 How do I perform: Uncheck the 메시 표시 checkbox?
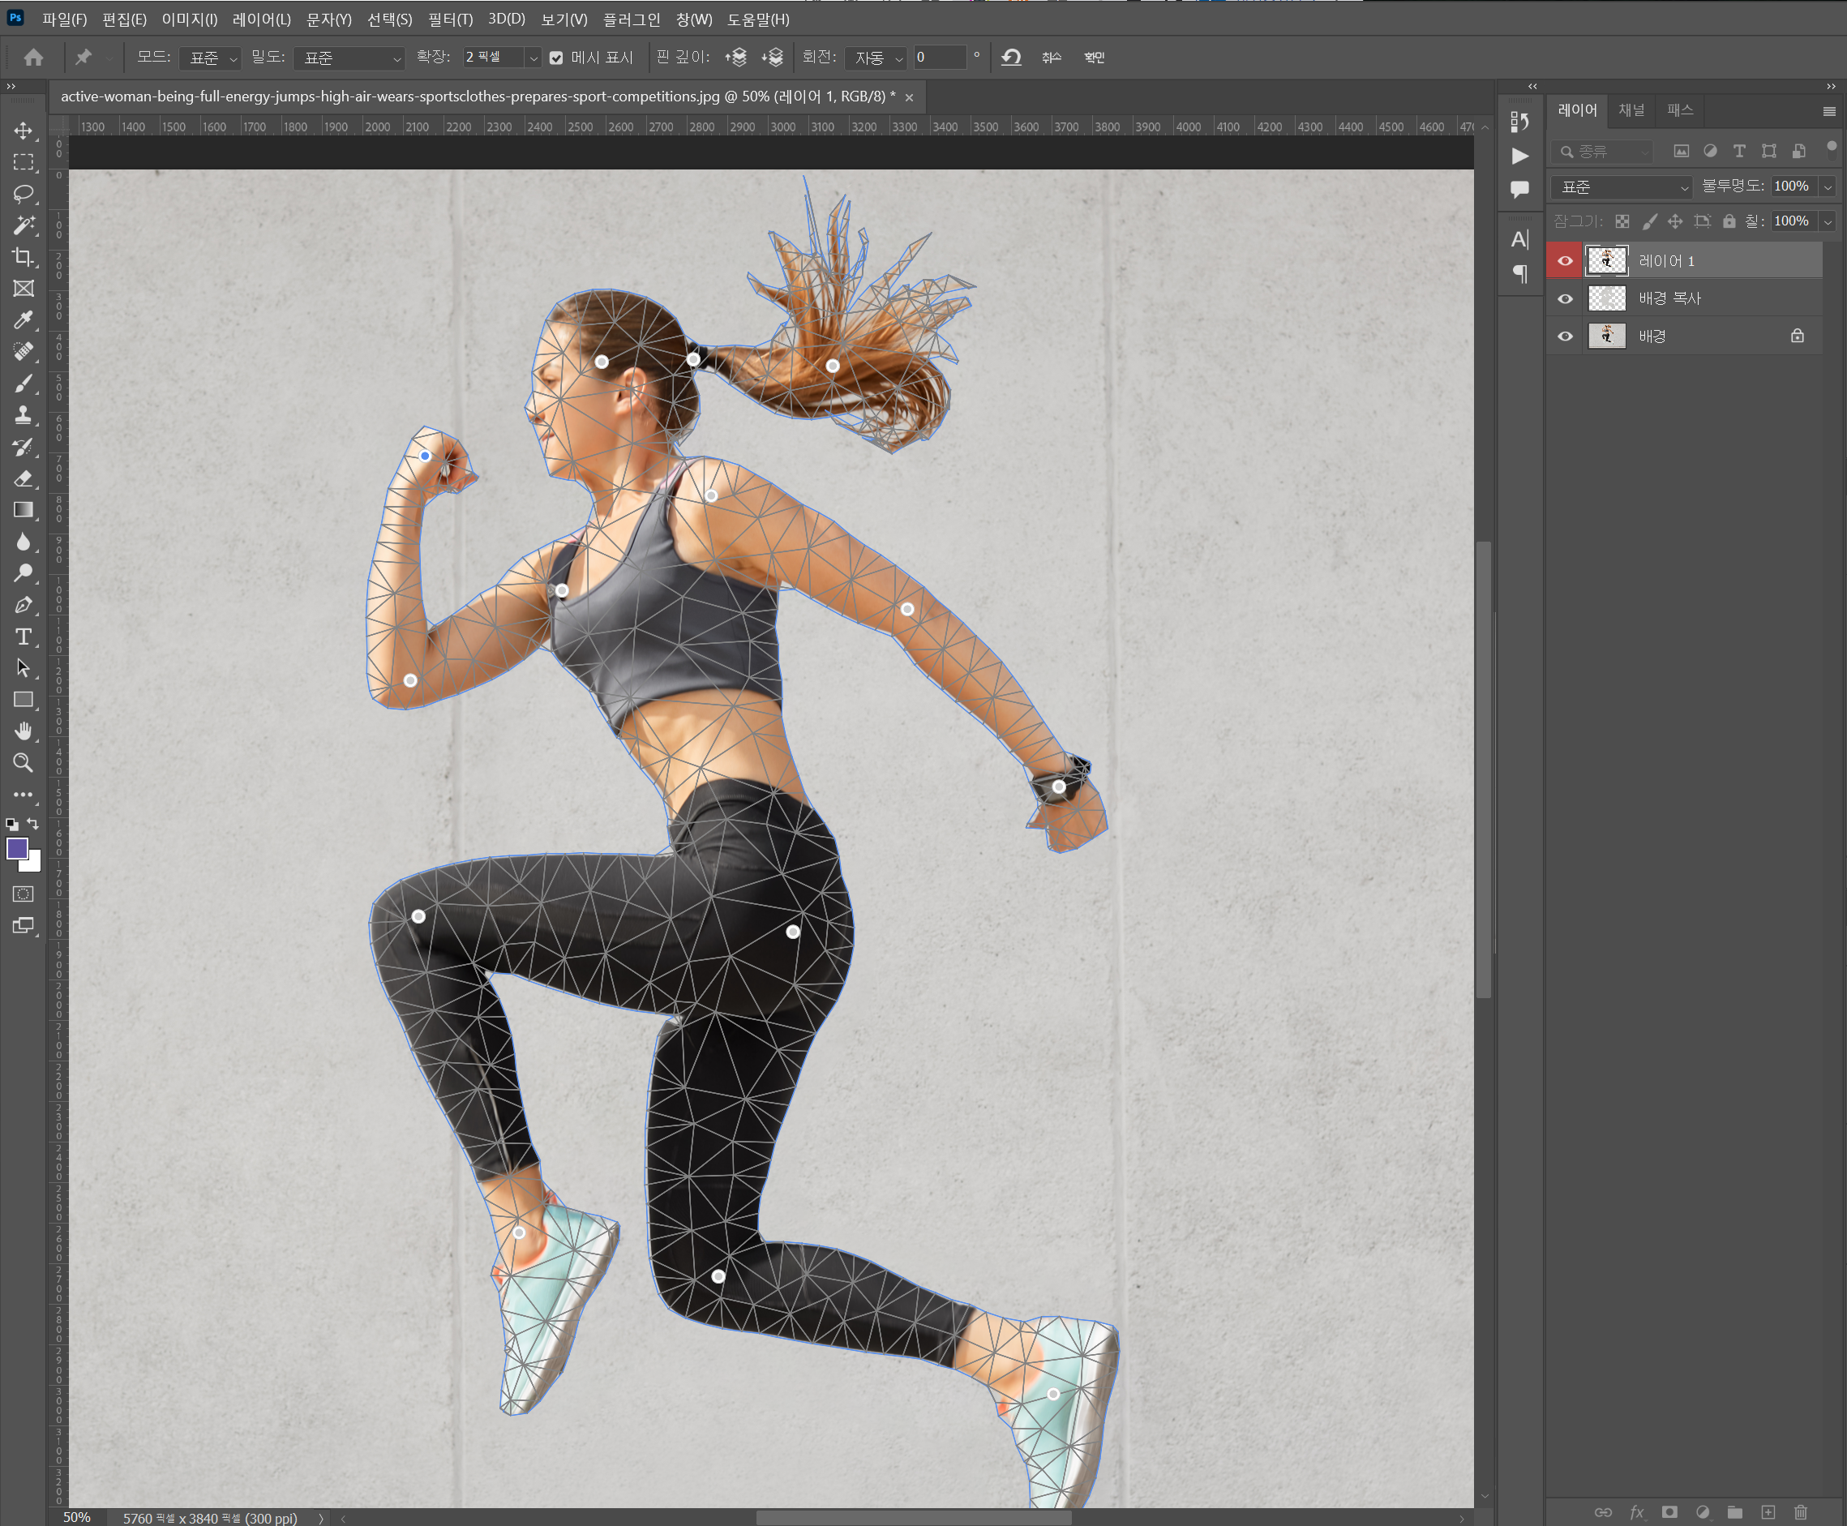tap(556, 58)
